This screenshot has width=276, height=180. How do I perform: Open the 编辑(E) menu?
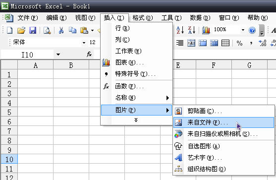coord(56,18)
